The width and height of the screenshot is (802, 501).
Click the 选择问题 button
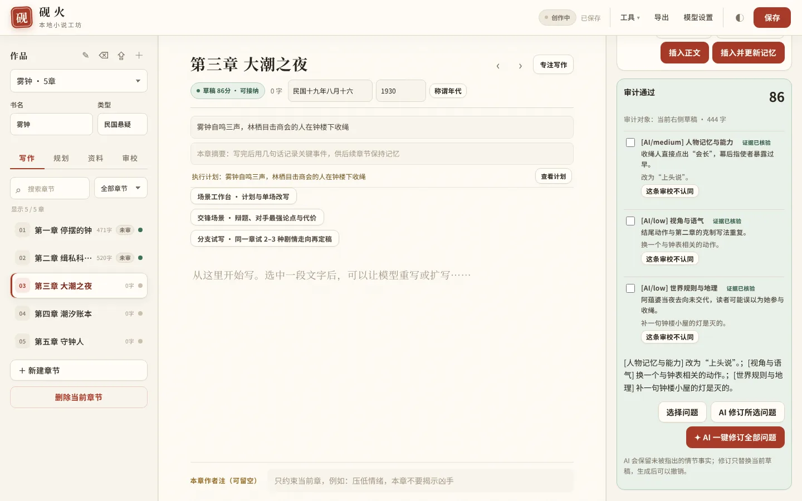pos(682,412)
